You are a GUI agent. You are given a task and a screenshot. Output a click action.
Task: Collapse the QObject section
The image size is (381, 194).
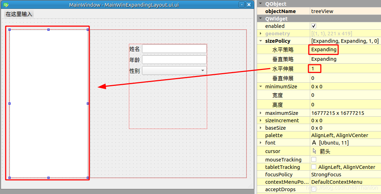261,4
